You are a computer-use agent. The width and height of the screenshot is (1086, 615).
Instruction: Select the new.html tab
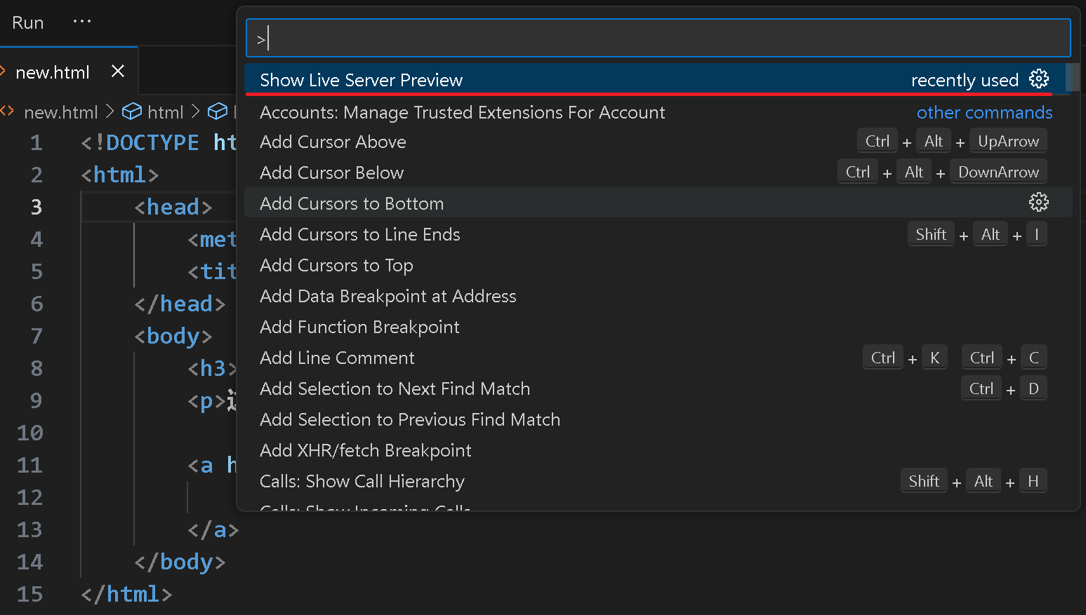pyautogui.click(x=53, y=72)
